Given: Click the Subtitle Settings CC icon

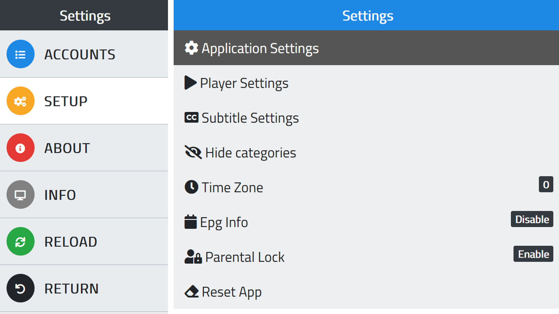Looking at the screenshot, I should [x=191, y=118].
